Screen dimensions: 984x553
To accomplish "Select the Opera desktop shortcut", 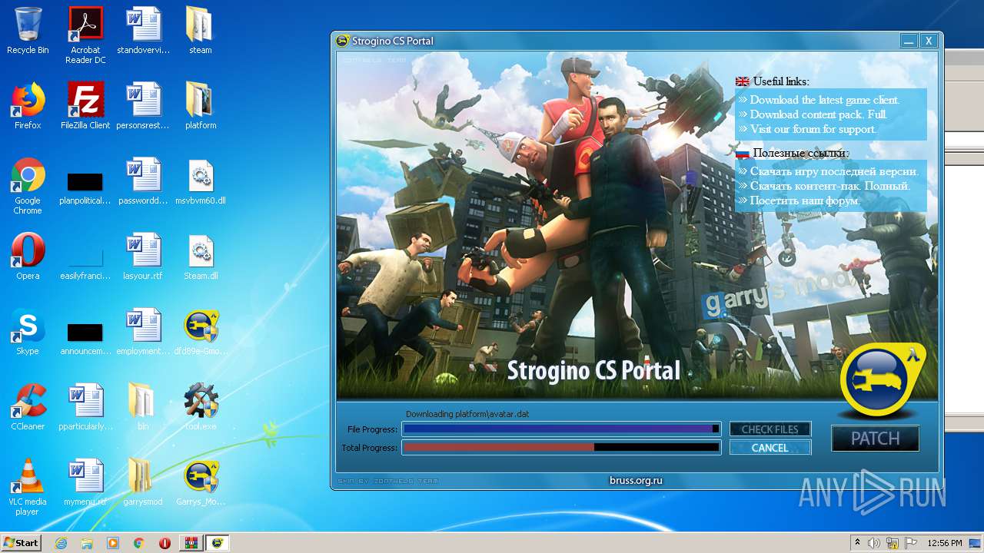I will click(28, 257).
